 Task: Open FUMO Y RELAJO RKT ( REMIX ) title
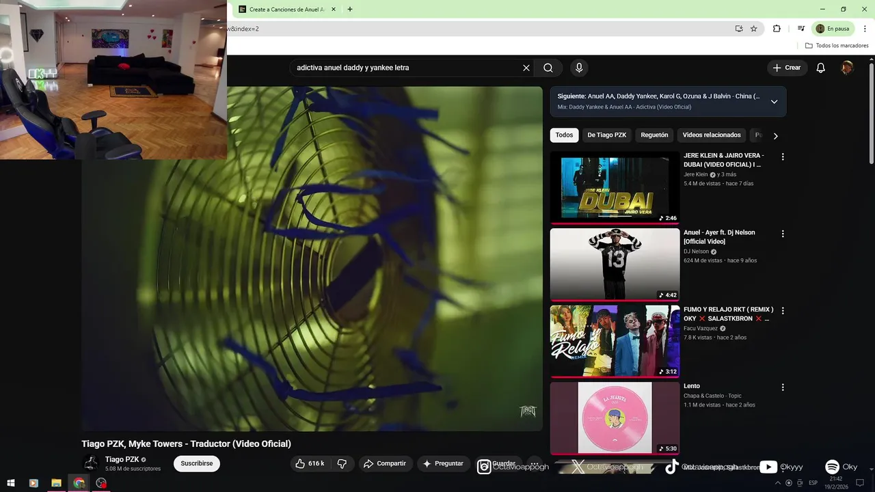728,314
